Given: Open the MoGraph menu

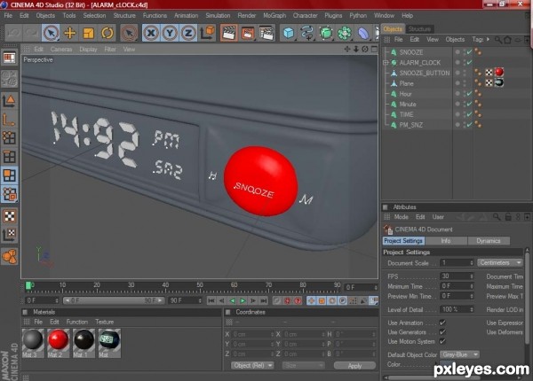Looking at the screenshot, I should (274, 16).
